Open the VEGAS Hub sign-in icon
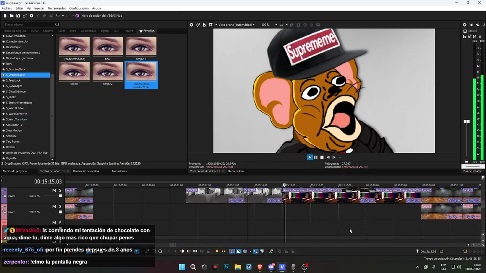The width and height of the screenshot is (486, 273). tap(77, 16)
